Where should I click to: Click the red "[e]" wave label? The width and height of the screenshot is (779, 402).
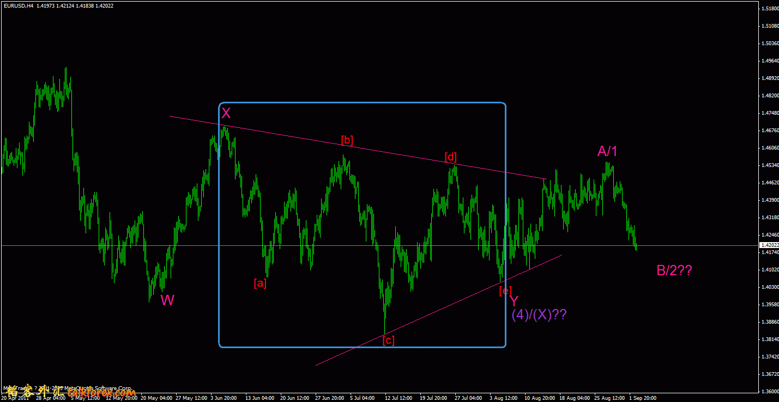[505, 290]
